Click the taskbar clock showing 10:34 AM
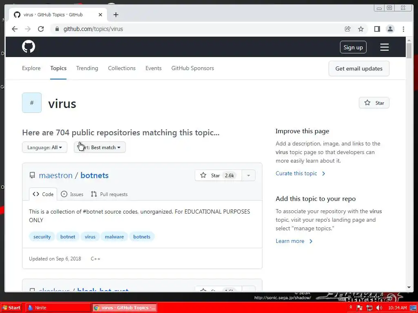Viewport: 418px width, 313px height. [398, 308]
